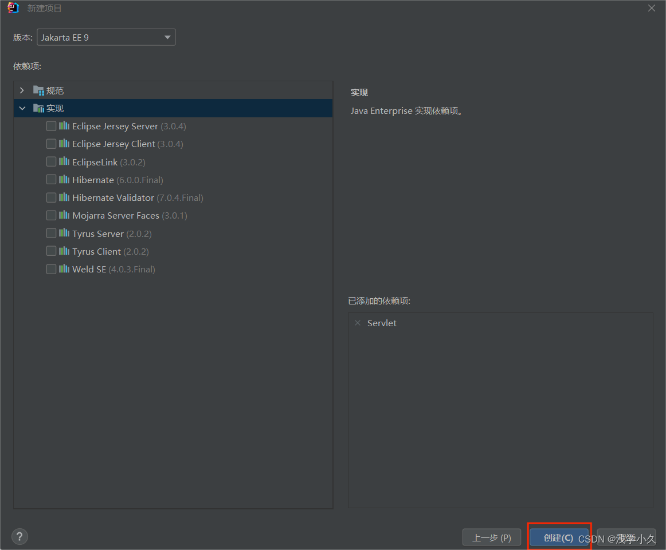Image resolution: width=666 pixels, height=550 pixels.
Task: Select the 规范 tree row
Action: [x=173, y=90]
